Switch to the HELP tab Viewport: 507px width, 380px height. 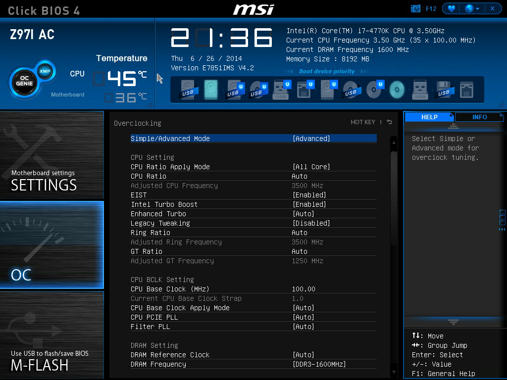click(429, 117)
